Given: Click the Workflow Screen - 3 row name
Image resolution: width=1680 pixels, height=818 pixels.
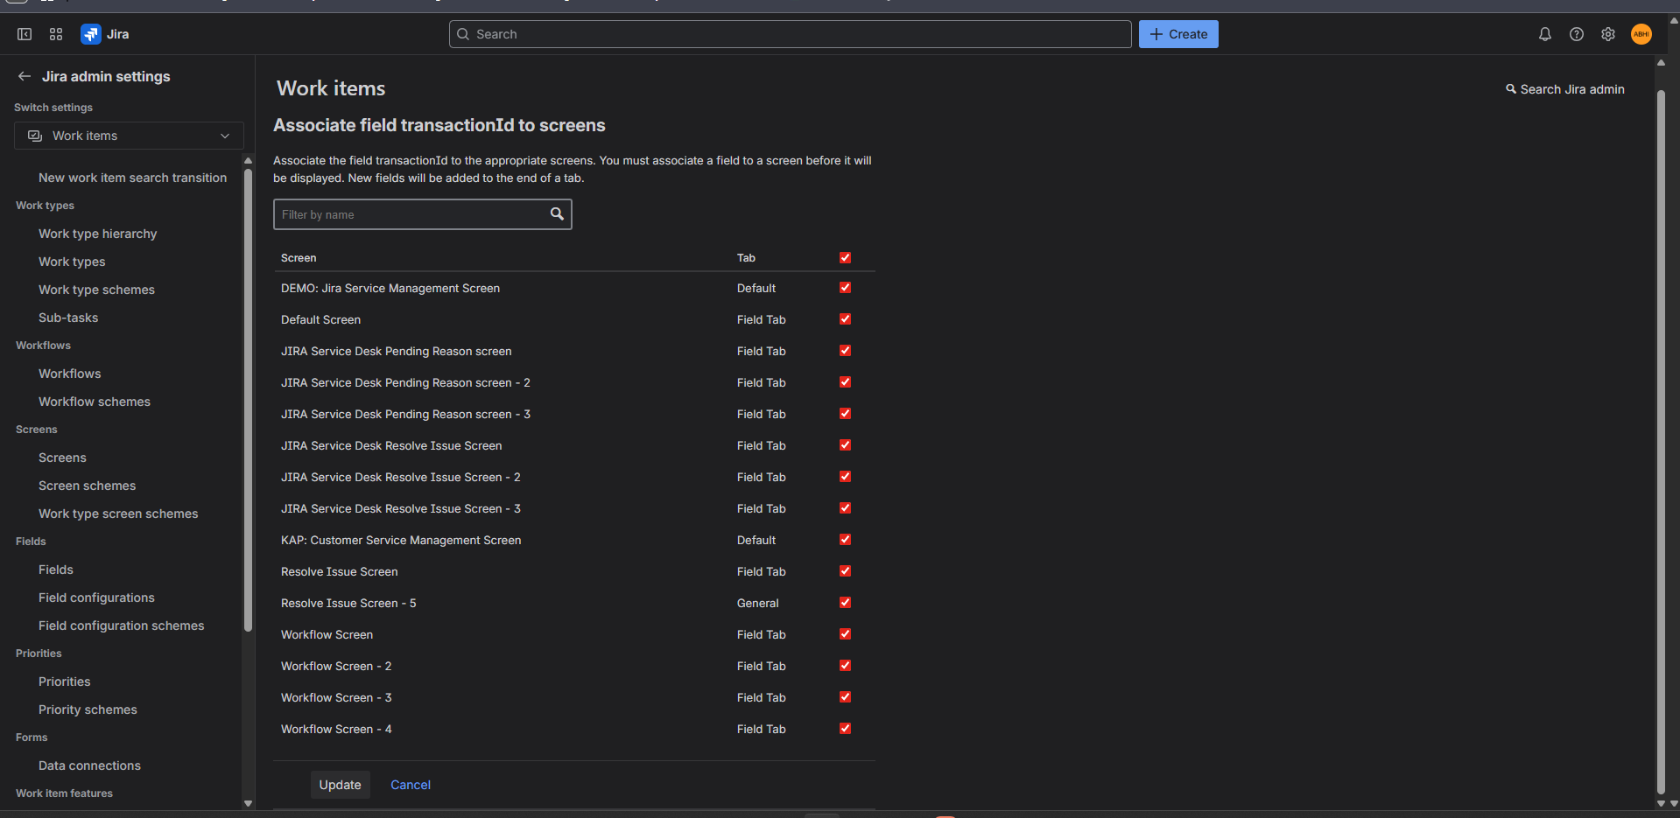Looking at the screenshot, I should click(x=336, y=697).
